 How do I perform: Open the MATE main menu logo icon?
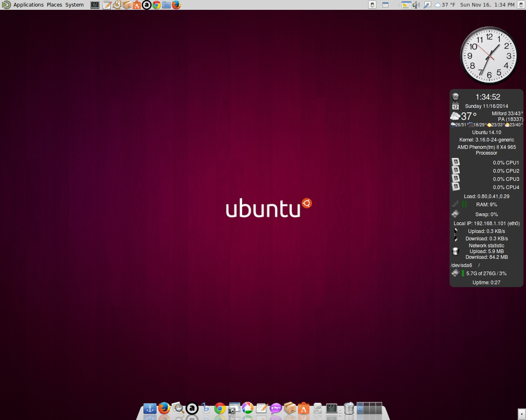(6, 5)
